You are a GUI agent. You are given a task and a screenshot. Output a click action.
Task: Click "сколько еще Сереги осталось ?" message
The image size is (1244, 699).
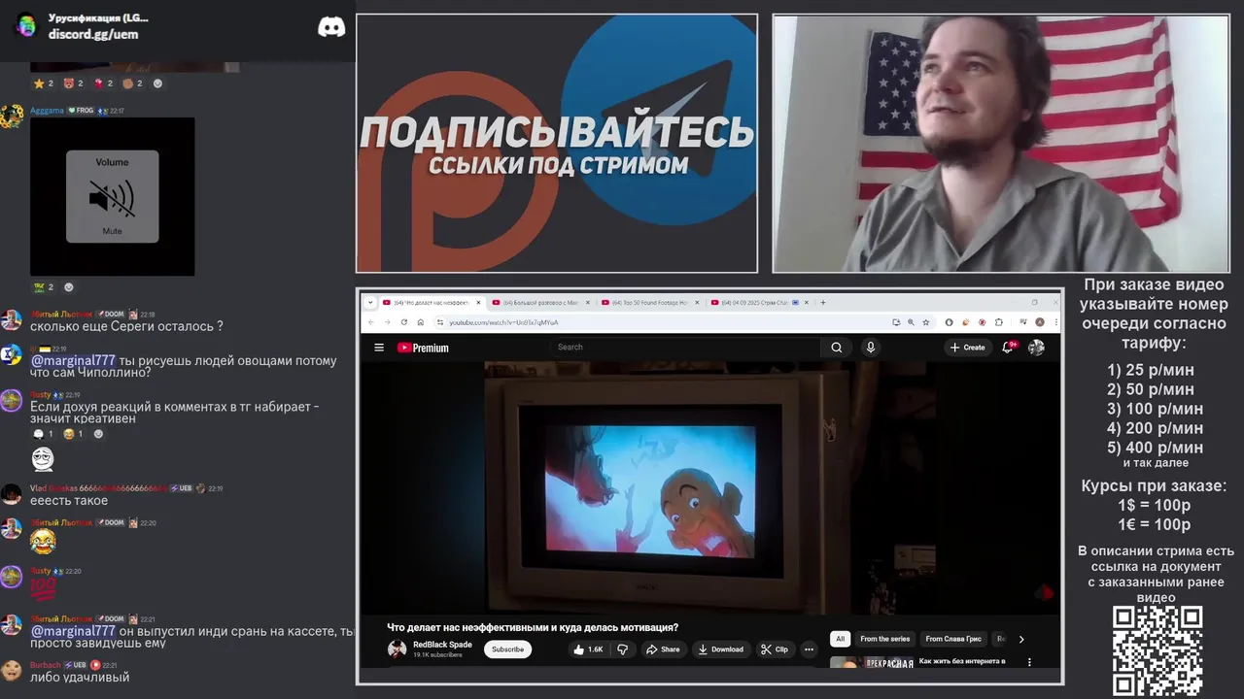click(126, 326)
